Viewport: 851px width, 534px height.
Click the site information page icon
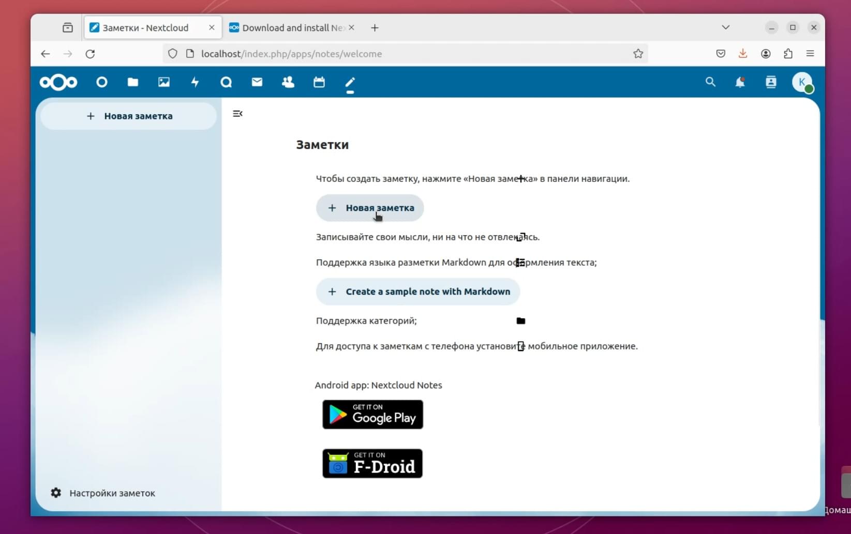[190, 54]
